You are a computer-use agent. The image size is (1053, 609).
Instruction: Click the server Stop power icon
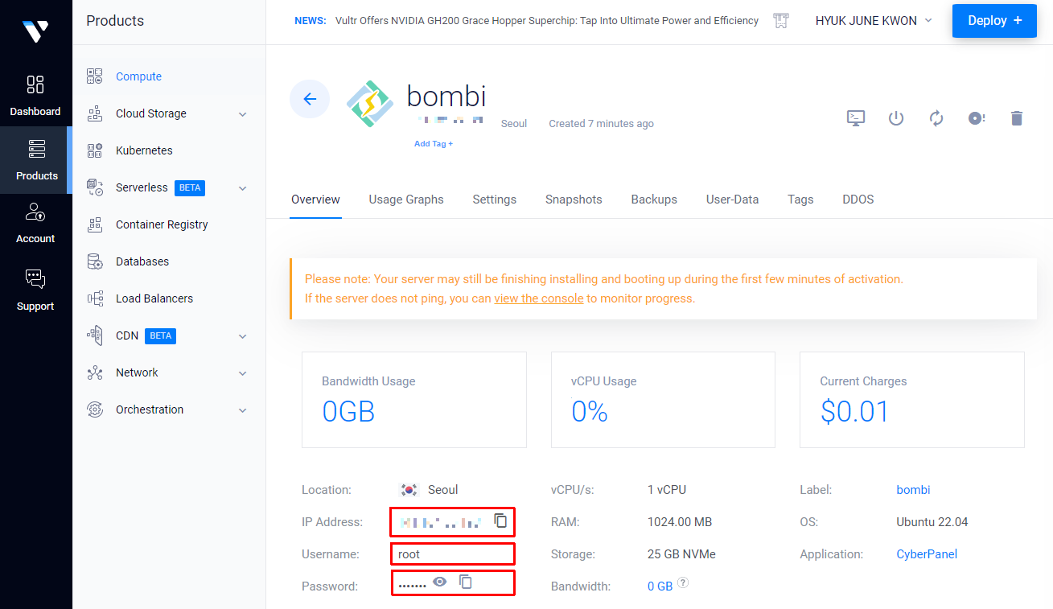click(896, 118)
